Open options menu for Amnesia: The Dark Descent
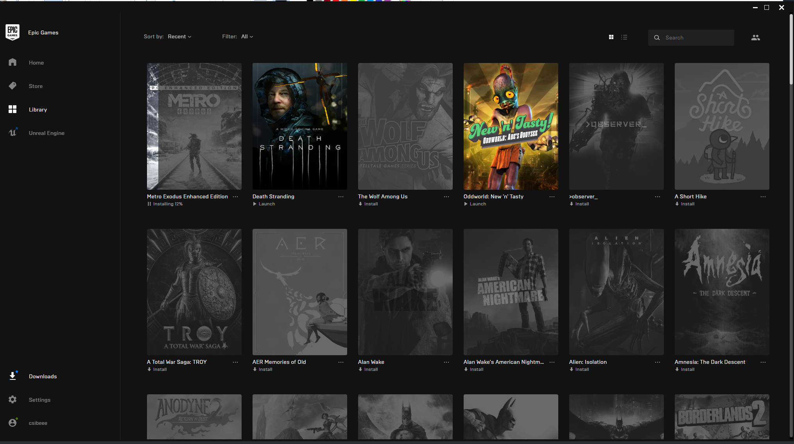 tap(763, 362)
